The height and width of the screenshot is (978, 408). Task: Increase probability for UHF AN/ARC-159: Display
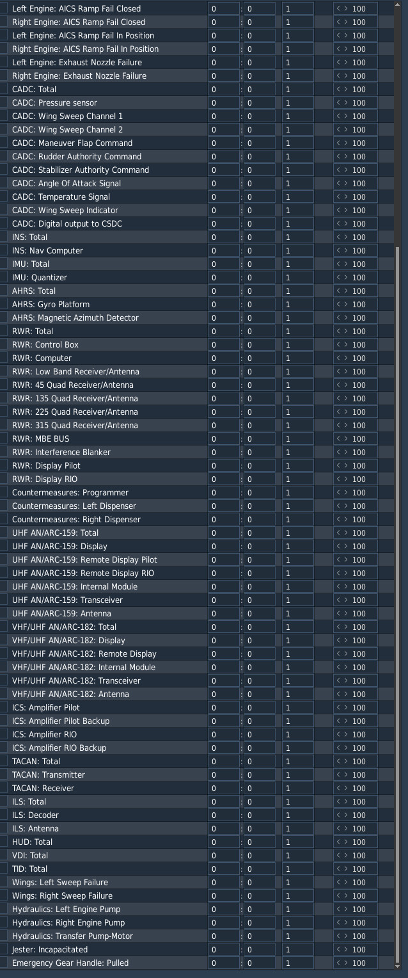point(346,546)
